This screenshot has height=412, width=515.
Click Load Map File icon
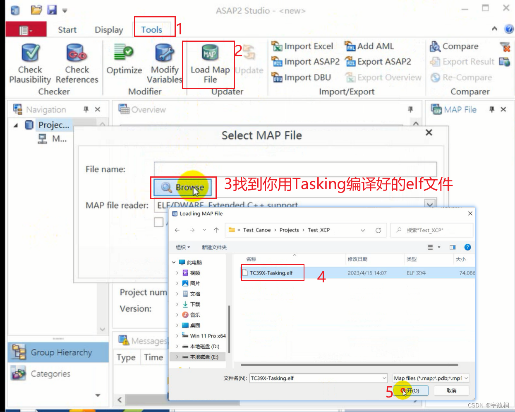coord(210,53)
